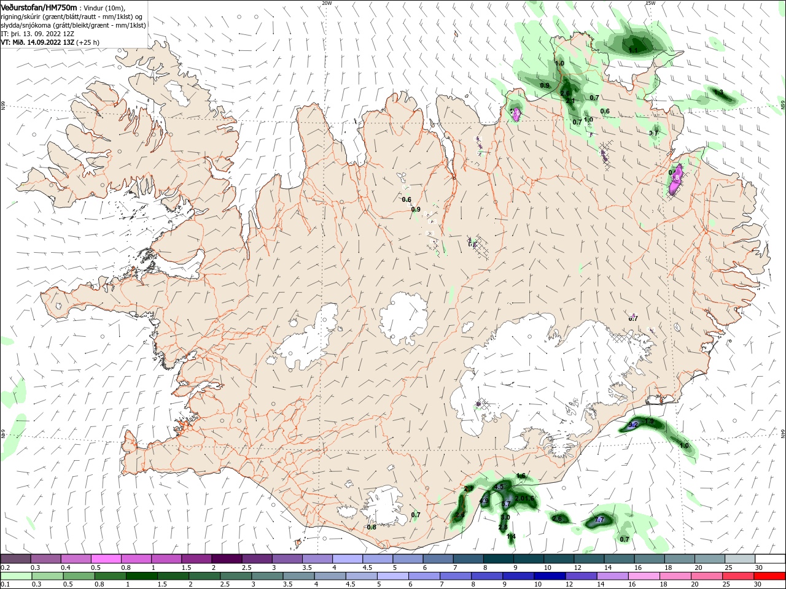Select the 'rigning/skúrir' legend description line
Viewport: 786px width, 589px height.
(71, 17)
